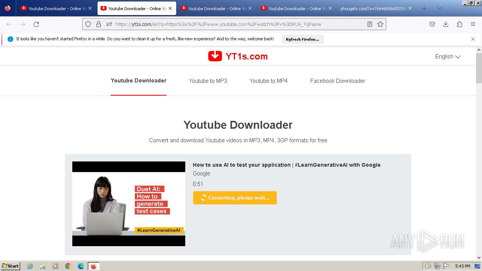Close the fourth Youtube Downloader tab
Image resolution: width=482 pixels, height=271 pixels.
tap(330, 8)
